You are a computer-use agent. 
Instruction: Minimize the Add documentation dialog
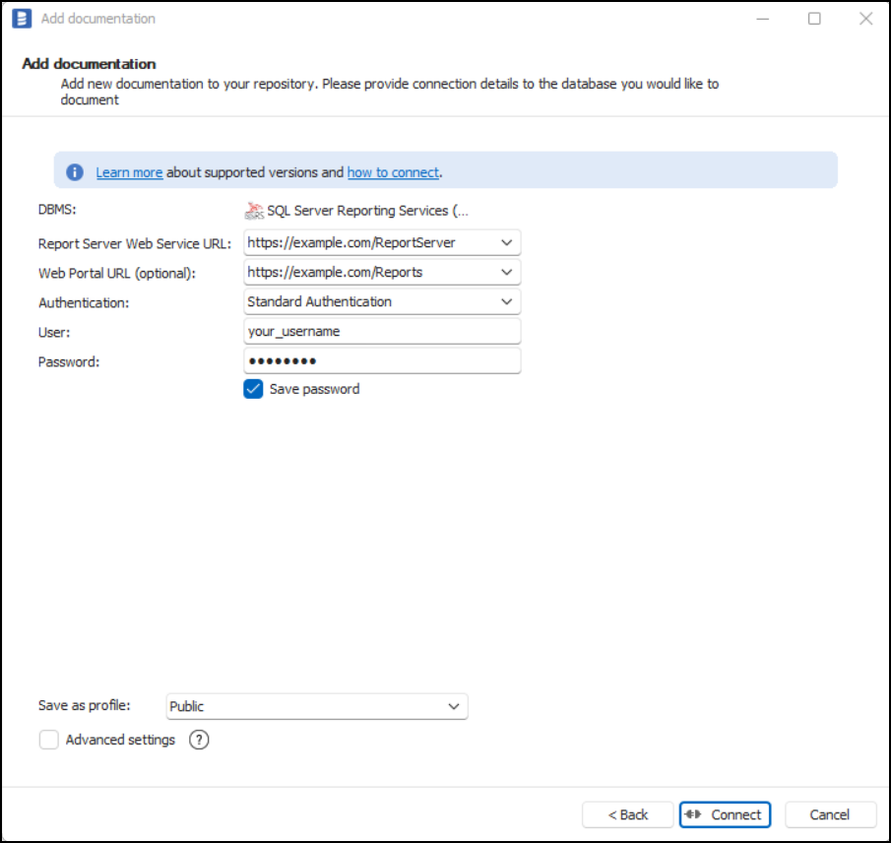pyautogui.click(x=763, y=19)
